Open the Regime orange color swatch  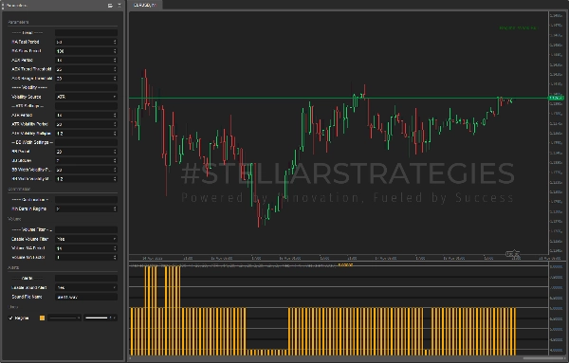pos(43,318)
